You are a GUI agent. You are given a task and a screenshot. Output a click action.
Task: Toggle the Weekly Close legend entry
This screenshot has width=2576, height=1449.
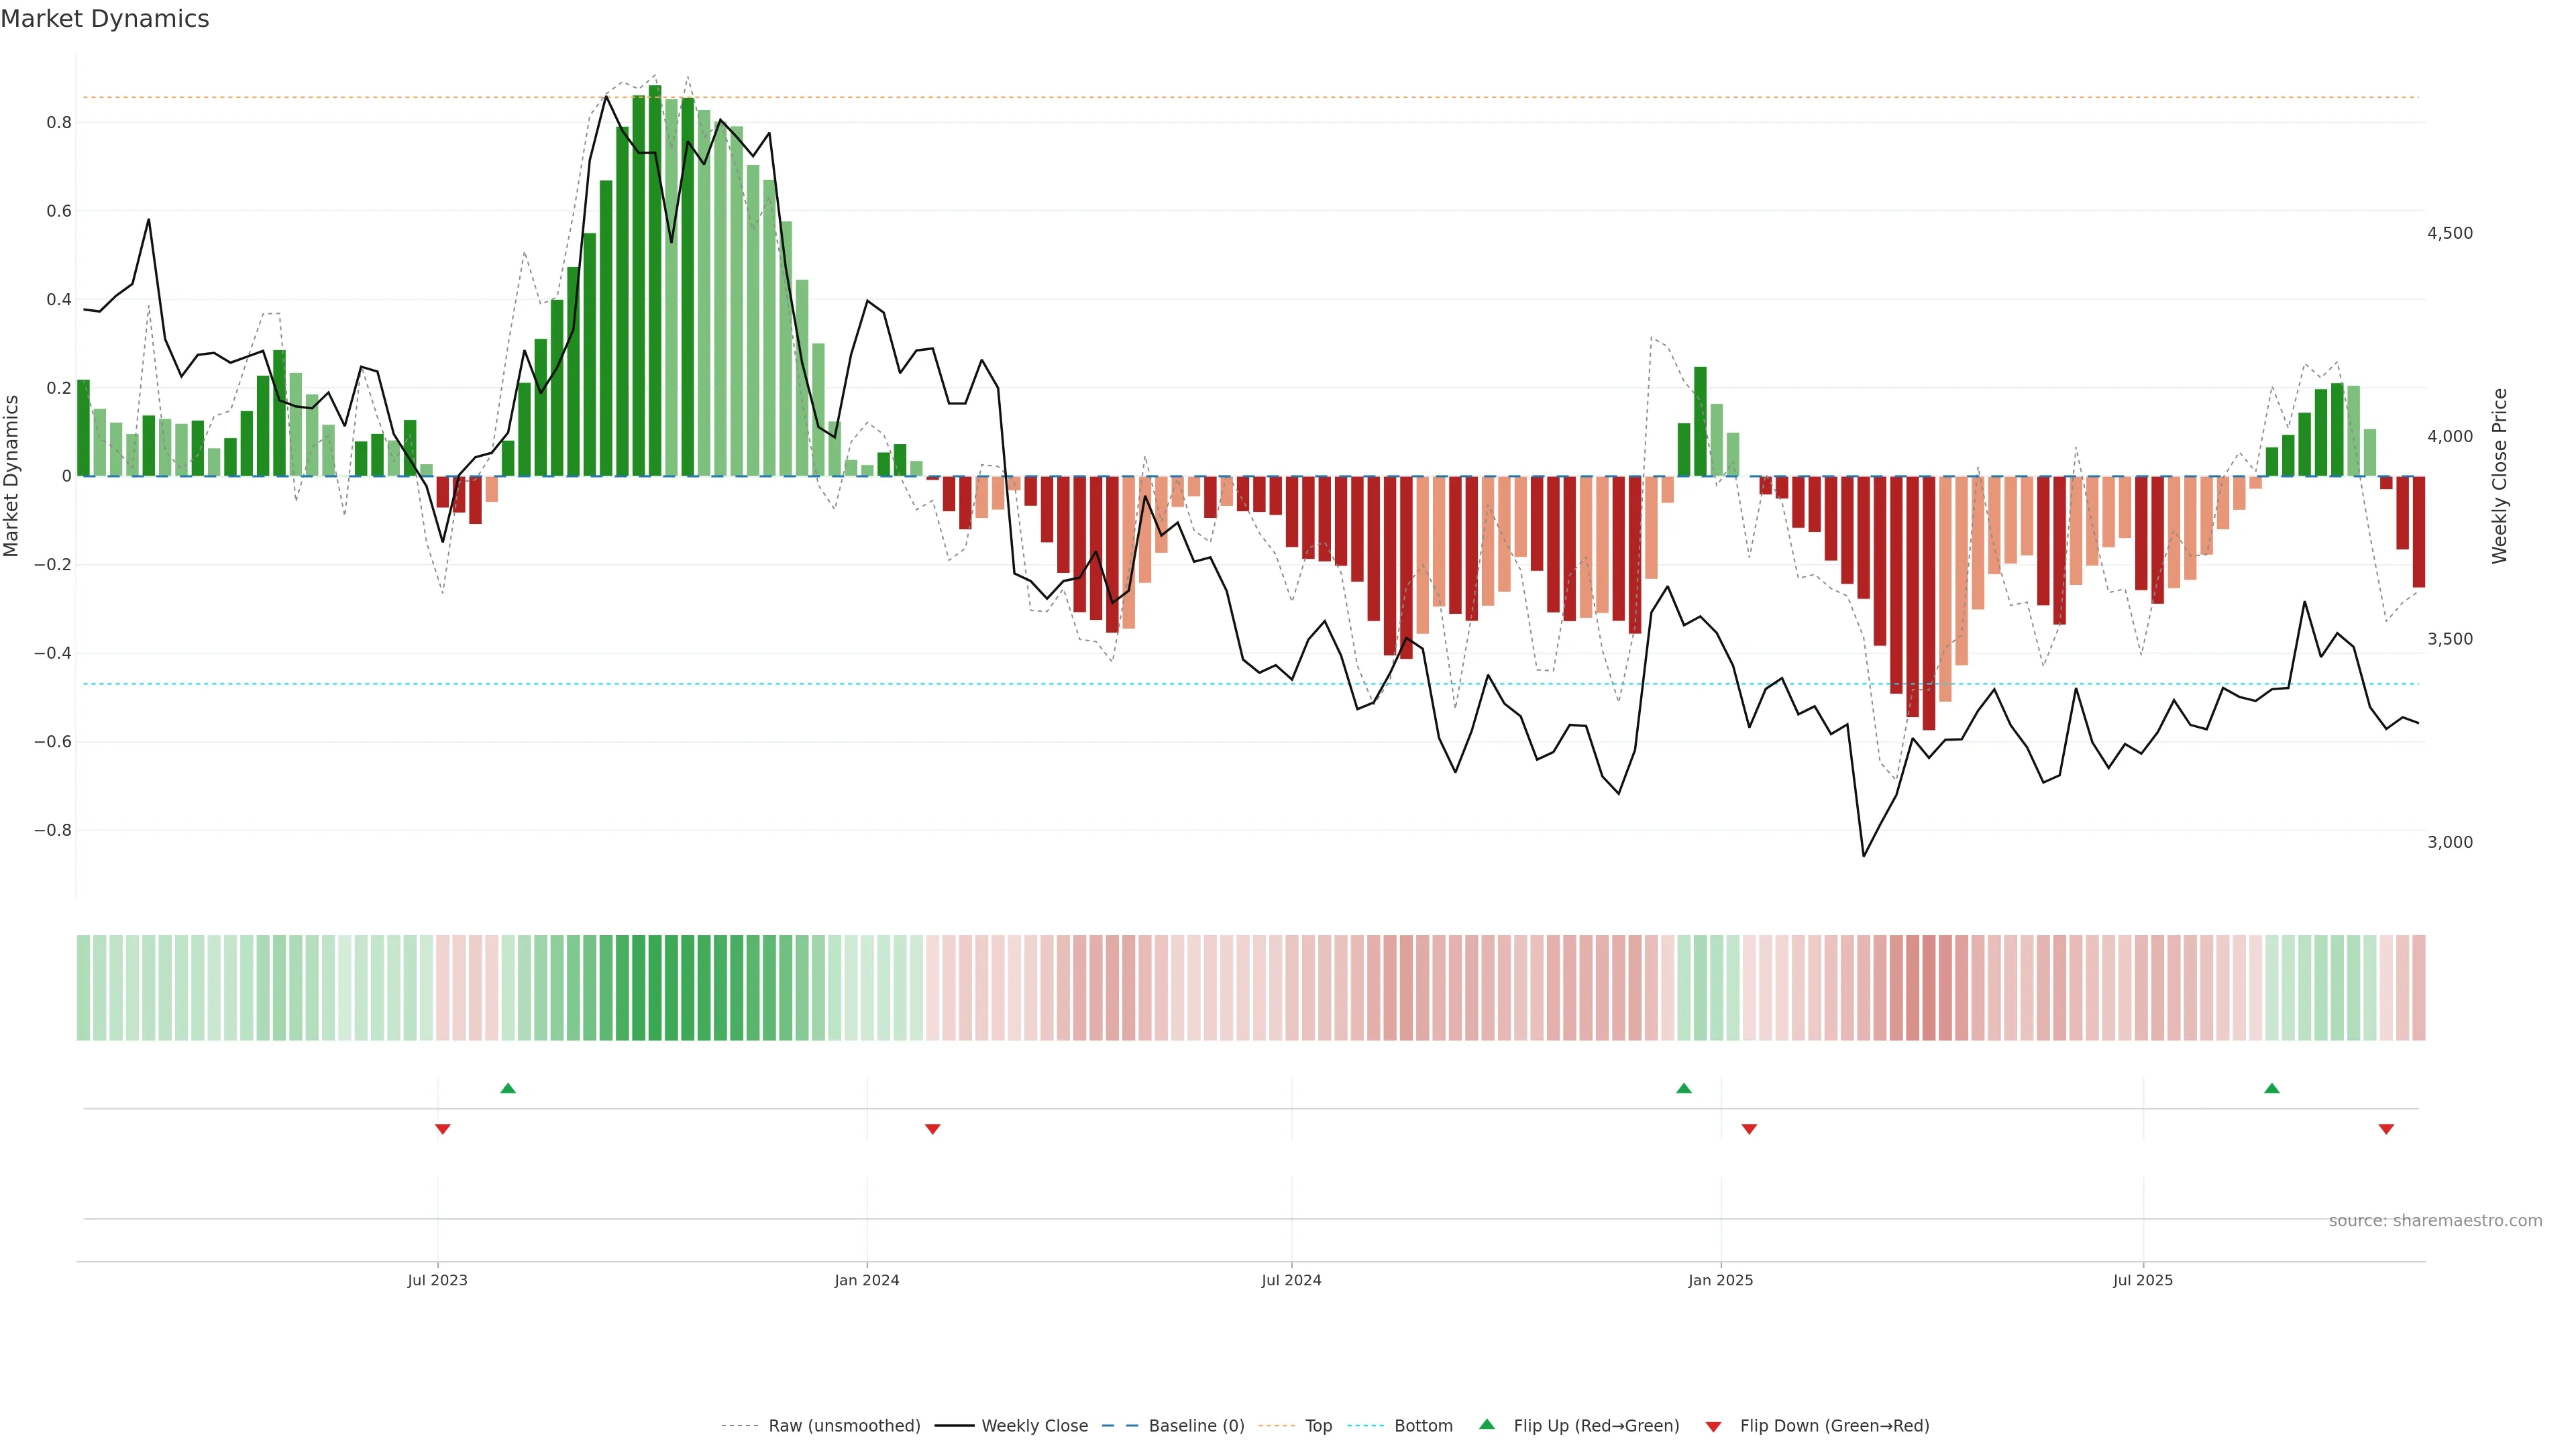pyautogui.click(x=1034, y=1426)
